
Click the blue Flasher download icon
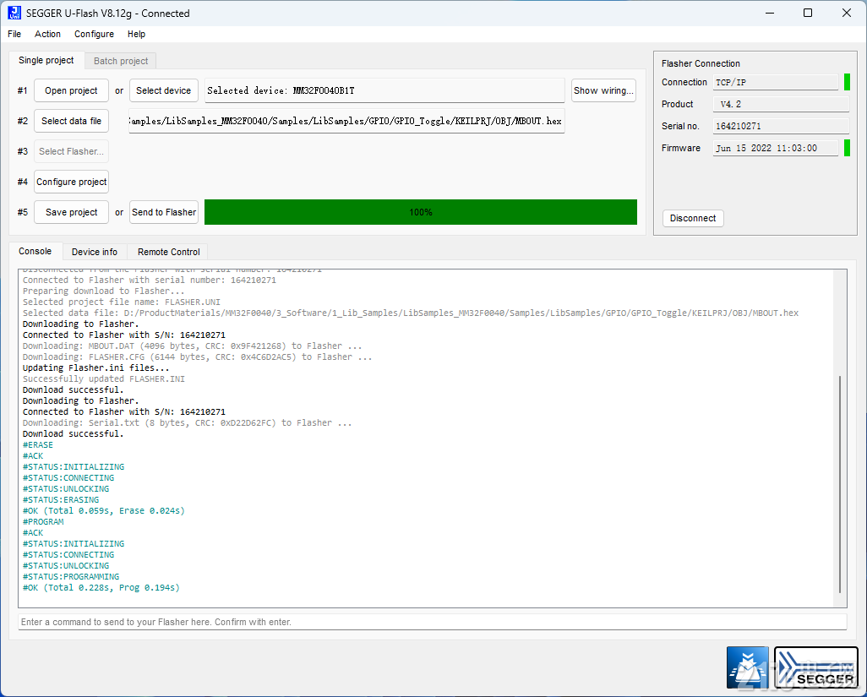[x=748, y=667]
